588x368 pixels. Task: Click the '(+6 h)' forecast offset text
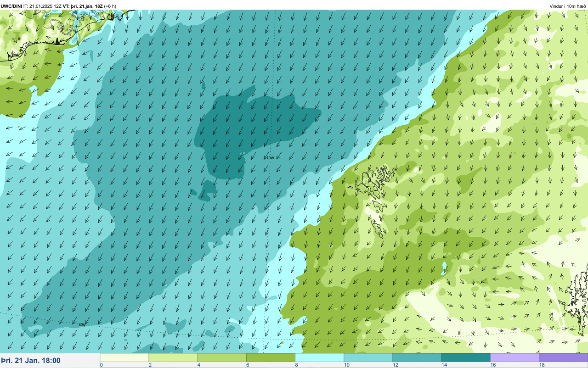coord(110,6)
